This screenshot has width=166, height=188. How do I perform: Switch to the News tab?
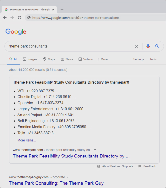pyautogui.click(x=67, y=59)
